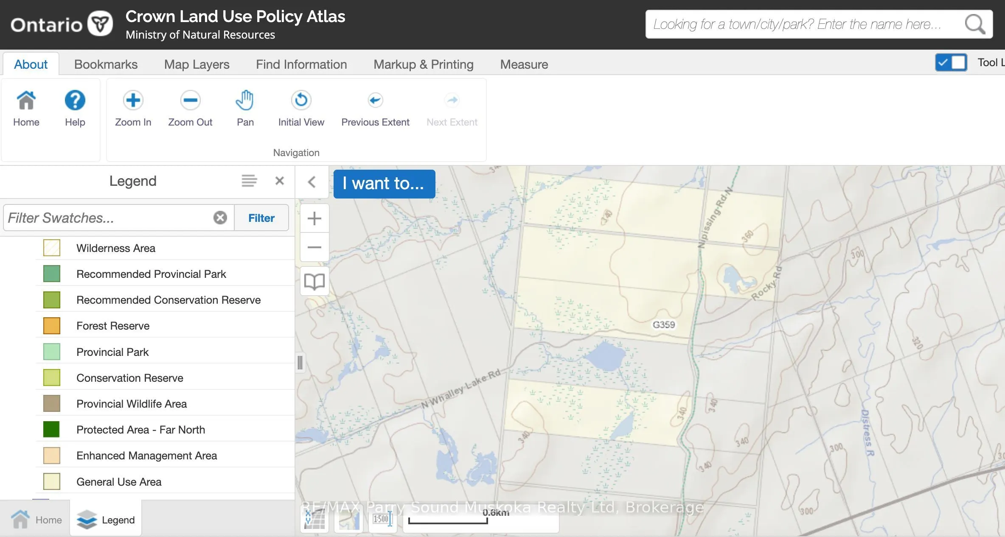Image resolution: width=1005 pixels, height=537 pixels.
Task: Click the N Whalley Lake Rd label
Action: (461, 389)
